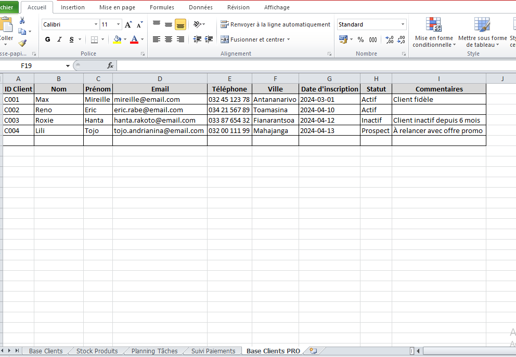Expand the Fusionner et centrer dropdown arrow
This screenshot has height=357, width=516.
289,39
